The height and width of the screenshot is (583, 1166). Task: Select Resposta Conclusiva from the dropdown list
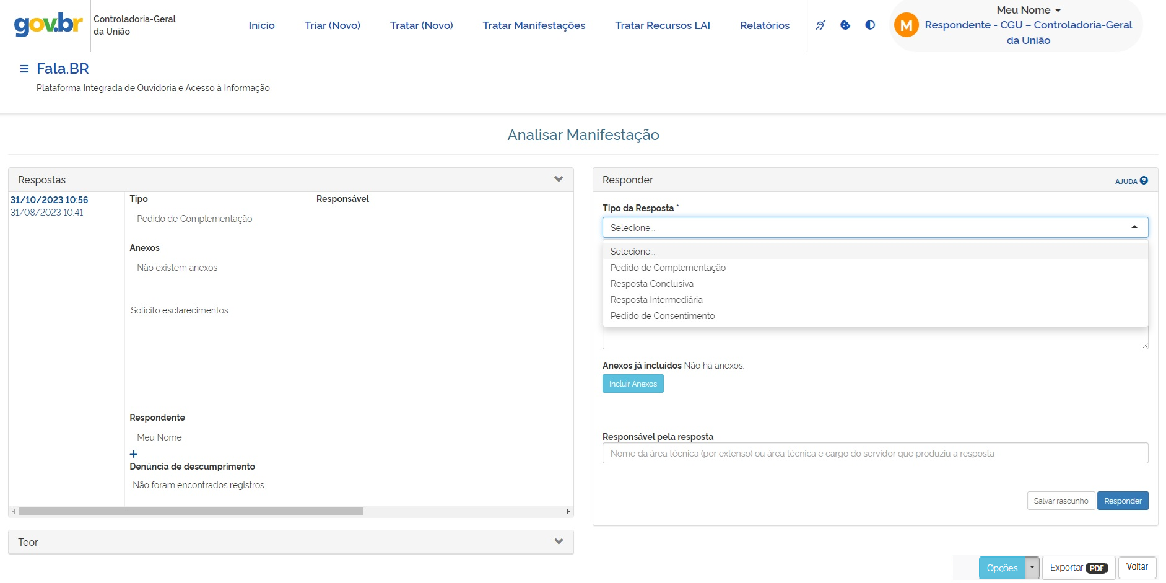pyautogui.click(x=651, y=284)
